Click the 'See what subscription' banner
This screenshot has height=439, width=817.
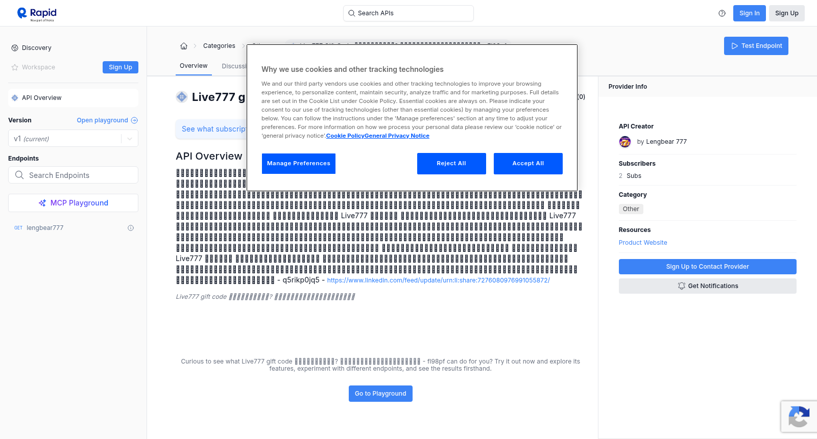[211, 129]
